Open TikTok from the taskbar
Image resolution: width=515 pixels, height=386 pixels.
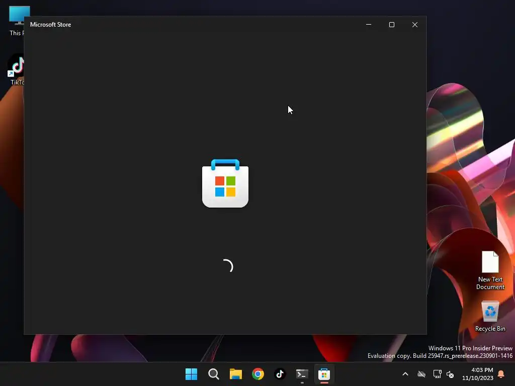tap(280, 374)
